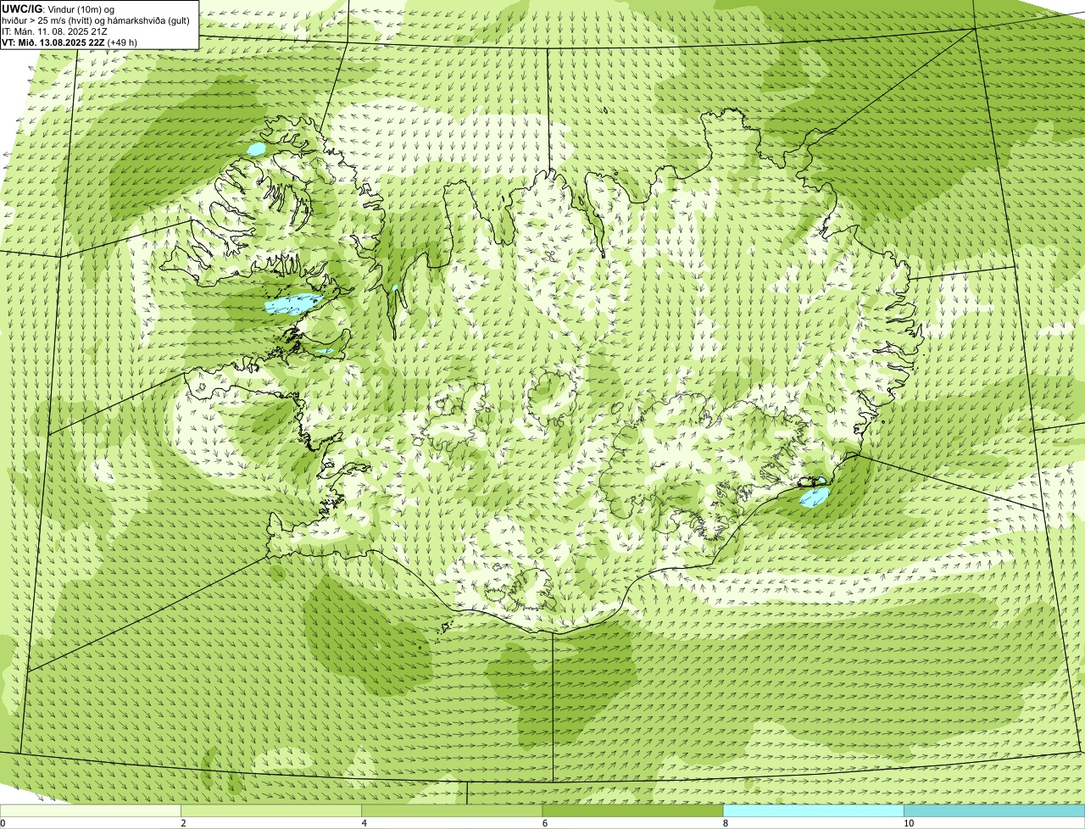The width and height of the screenshot is (1085, 829).
Task: Select the 2–4 m/s light green scale segment
Action: point(271,810)
